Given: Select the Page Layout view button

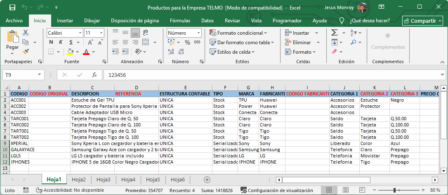Looking at the screenshot, I should pyautogui.click(x=345, y=190).
